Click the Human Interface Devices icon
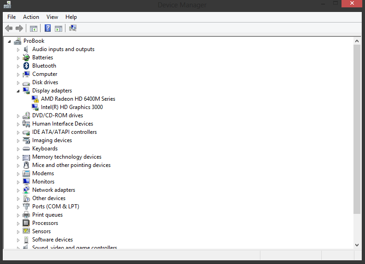This screenshot has height=264, width=365. click(x=26, y=124)
